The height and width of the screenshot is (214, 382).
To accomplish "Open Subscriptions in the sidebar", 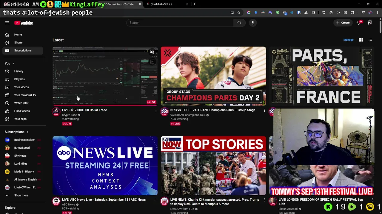I will point(23,51).
